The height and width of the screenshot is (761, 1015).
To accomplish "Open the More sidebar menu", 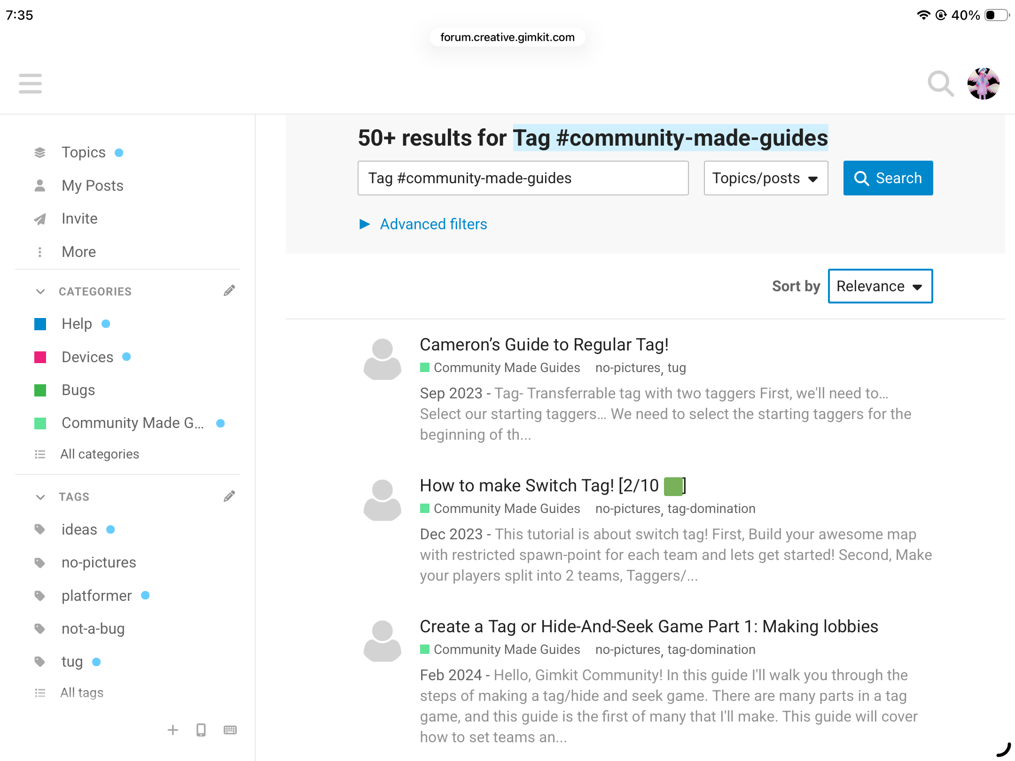I will point(78,252).
